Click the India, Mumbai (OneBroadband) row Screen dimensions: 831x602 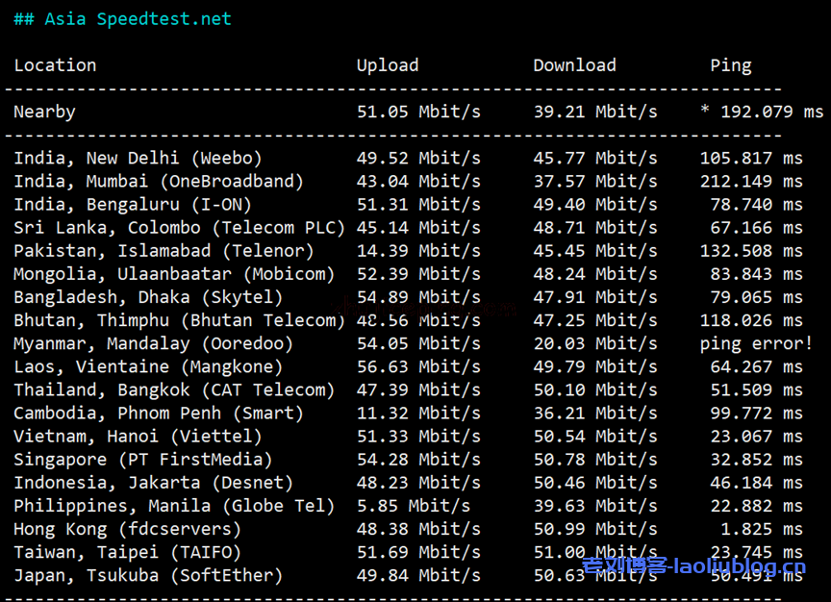point(158,181)
